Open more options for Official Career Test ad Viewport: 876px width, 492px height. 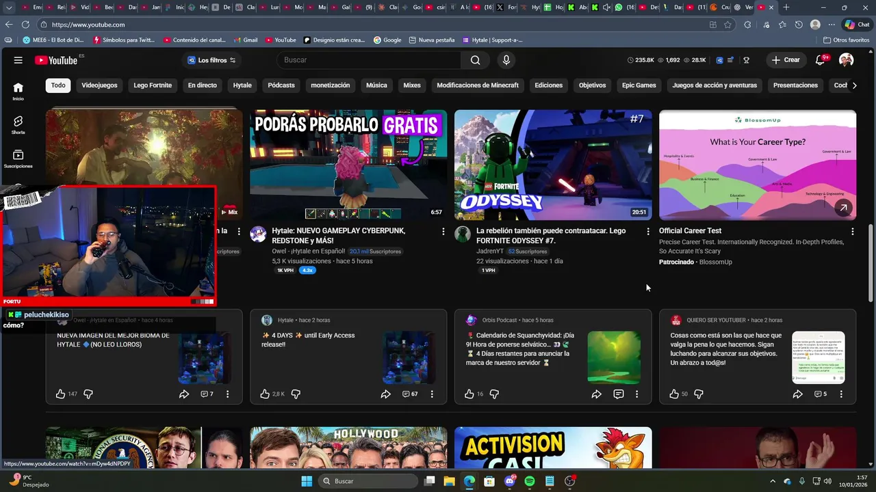(853, 232)
